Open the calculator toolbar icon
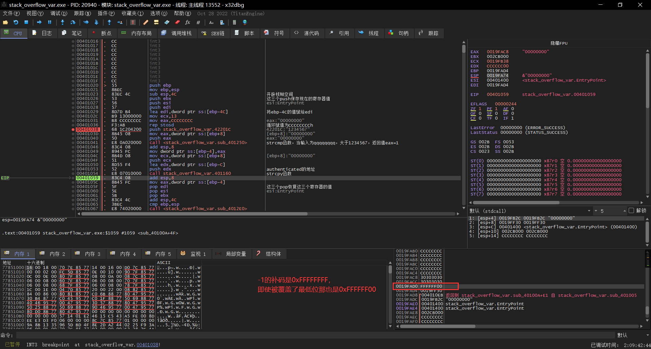Image resolution: width=651 pixels, height=349 pixels. 234,22
